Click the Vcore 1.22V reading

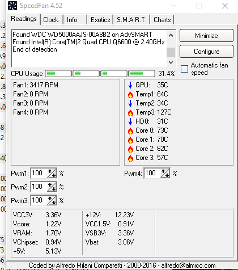(x=37, y=224)
